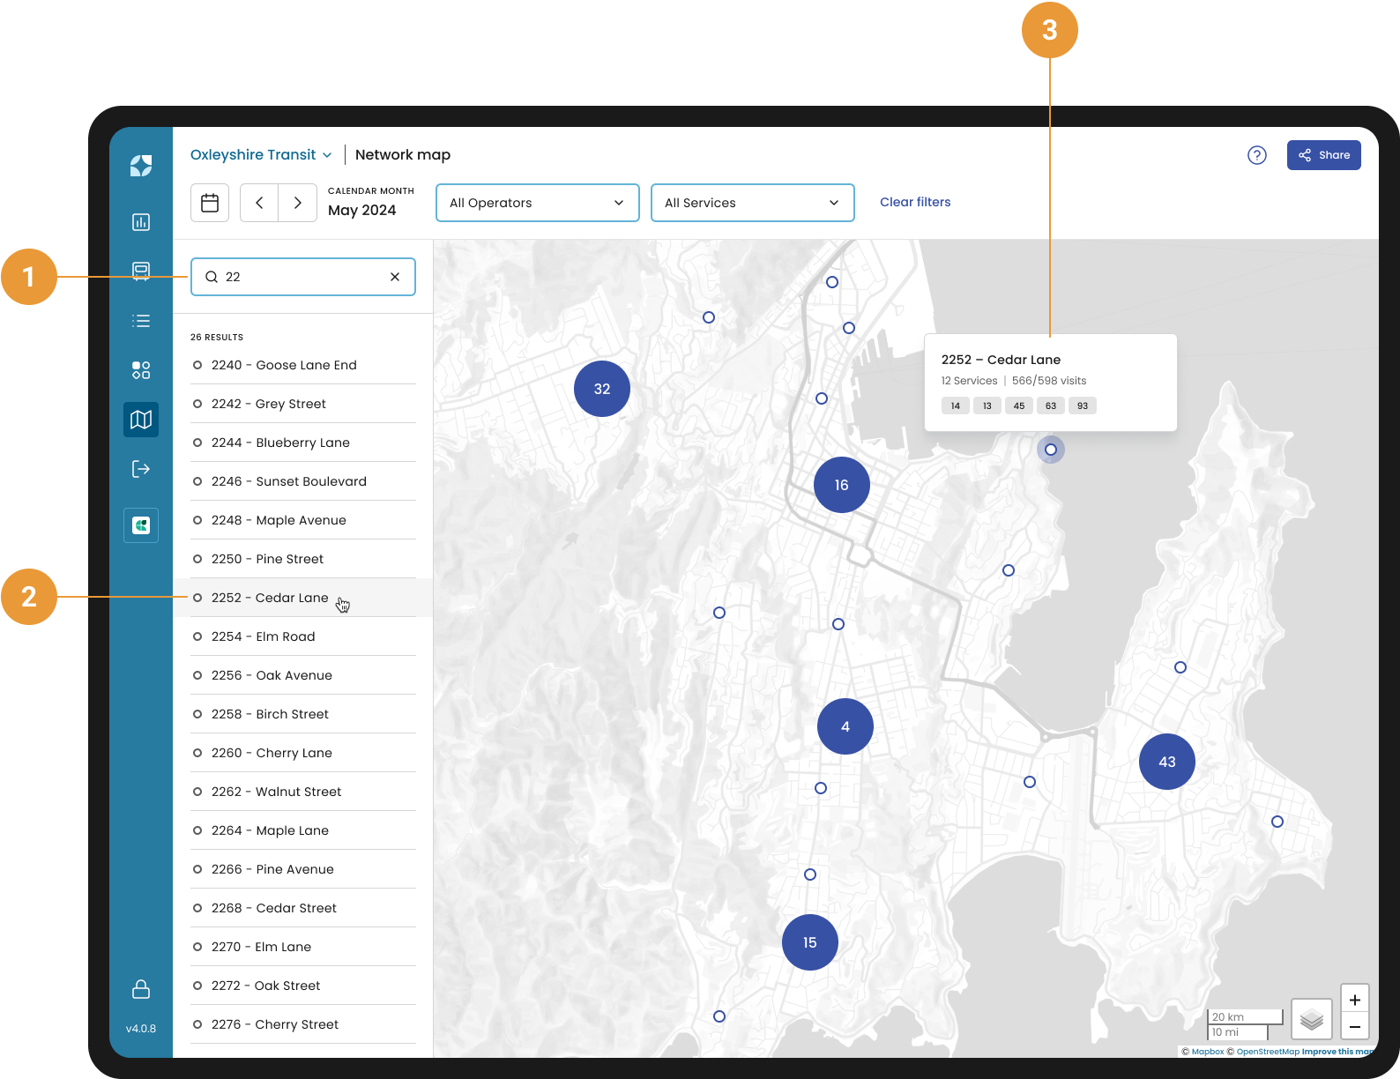1400x1079 pixels.
Task: Expand the All Services dropdown
Action: pyautogui.click(x=753, y=203)
